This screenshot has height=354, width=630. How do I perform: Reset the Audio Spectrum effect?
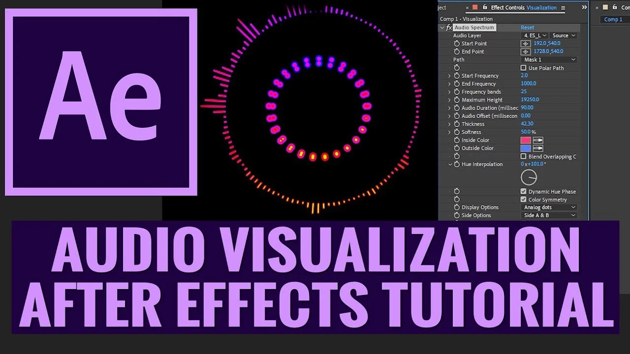[527, 28]
